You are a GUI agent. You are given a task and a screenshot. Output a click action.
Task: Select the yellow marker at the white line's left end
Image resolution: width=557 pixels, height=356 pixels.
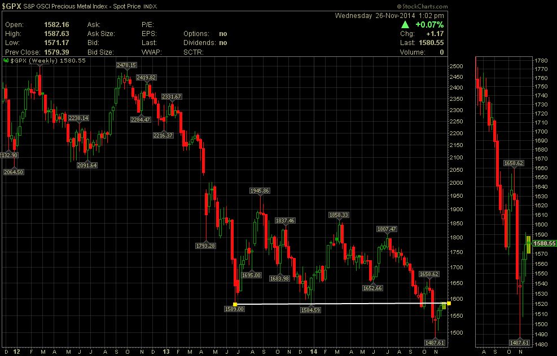pyautogui.click(x=235, y=304)
